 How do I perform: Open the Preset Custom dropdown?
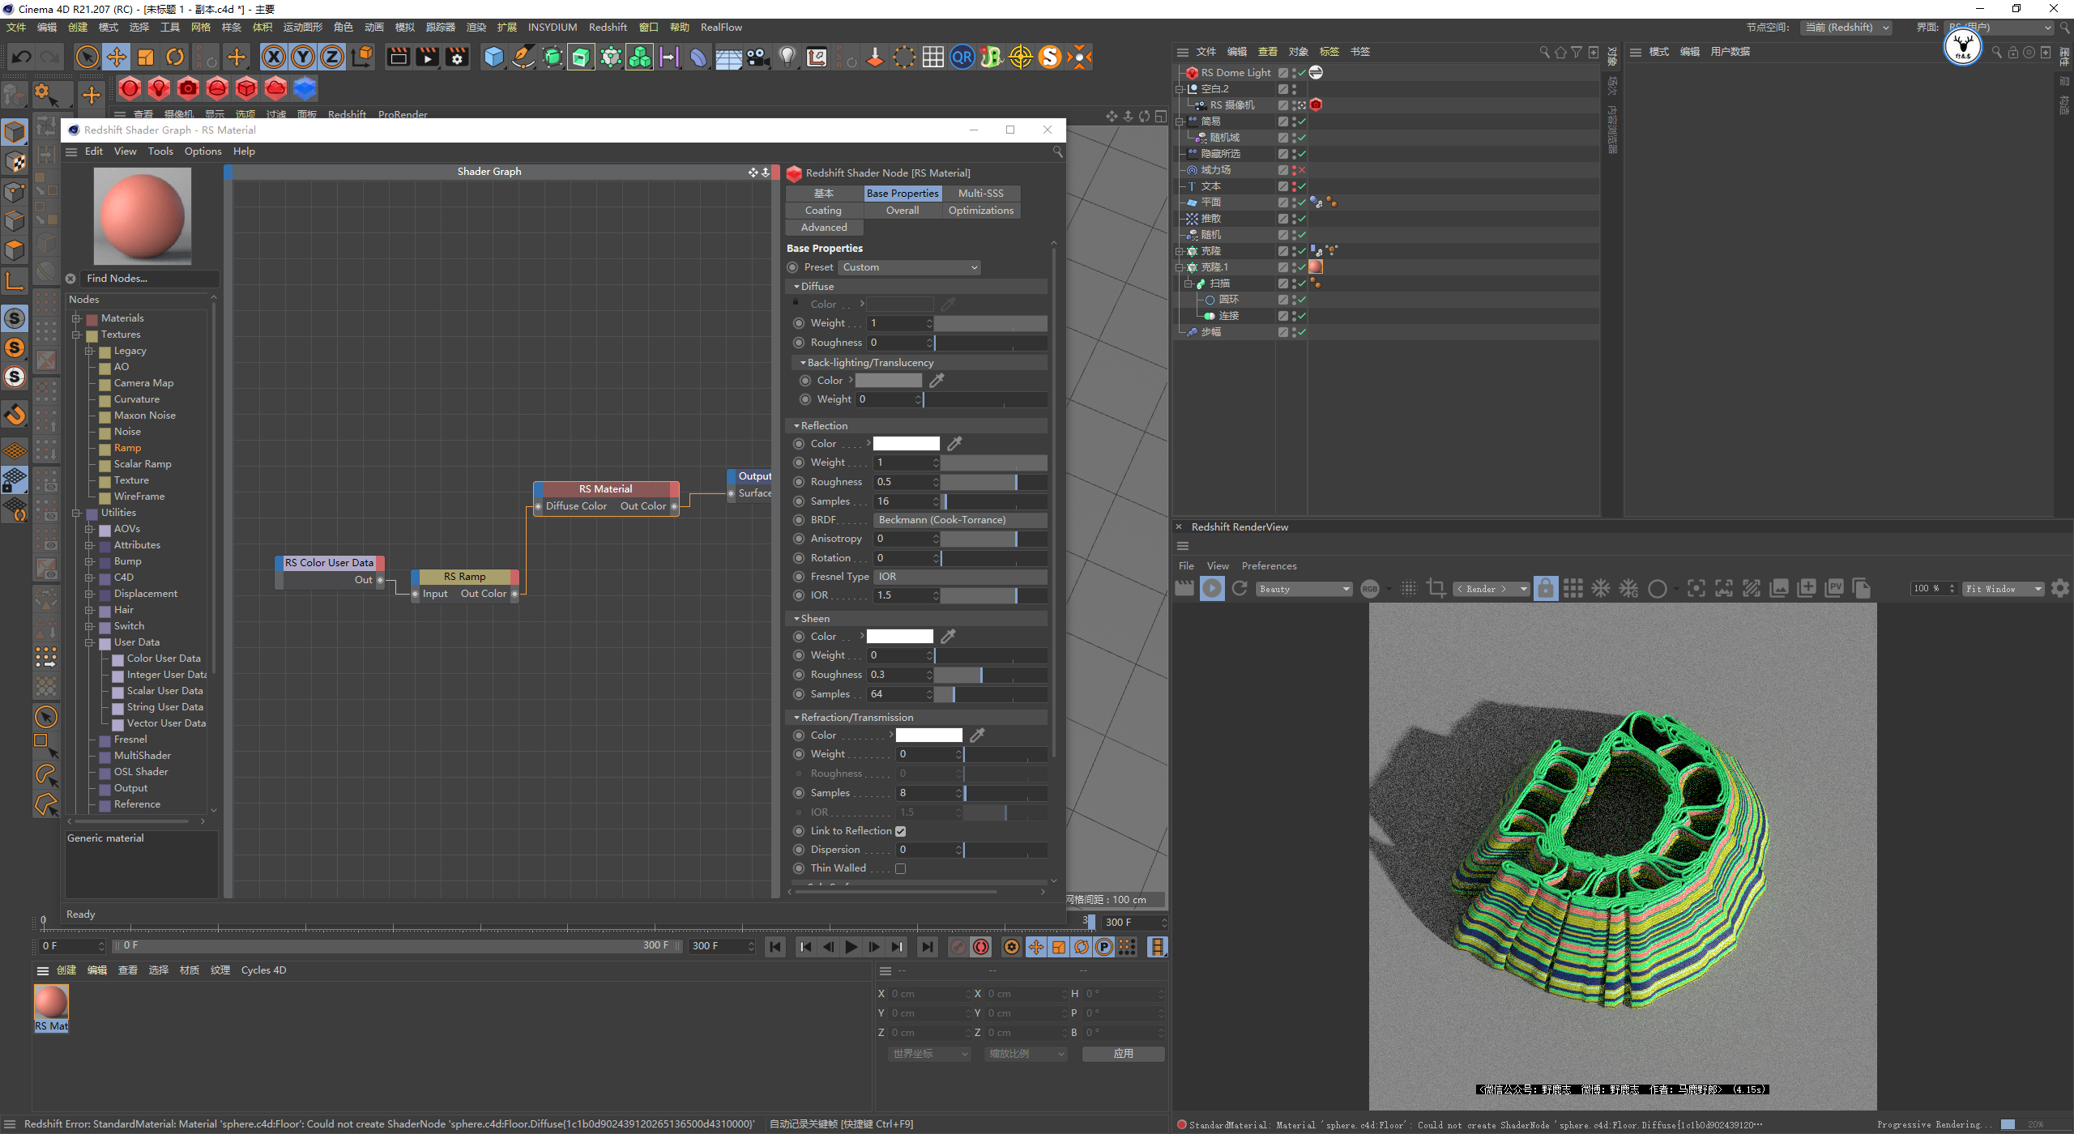pyautogui.click(x=909, y=267)
